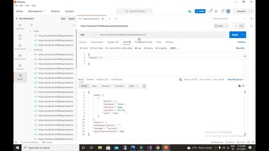The width and height of the screenshot is (269, 151).
Task: Open Trash in the status bar
Action: (241, 142)
